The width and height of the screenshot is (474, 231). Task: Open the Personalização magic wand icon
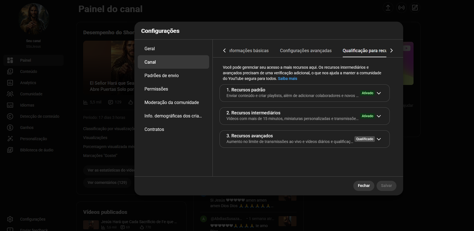click(10, 139)
